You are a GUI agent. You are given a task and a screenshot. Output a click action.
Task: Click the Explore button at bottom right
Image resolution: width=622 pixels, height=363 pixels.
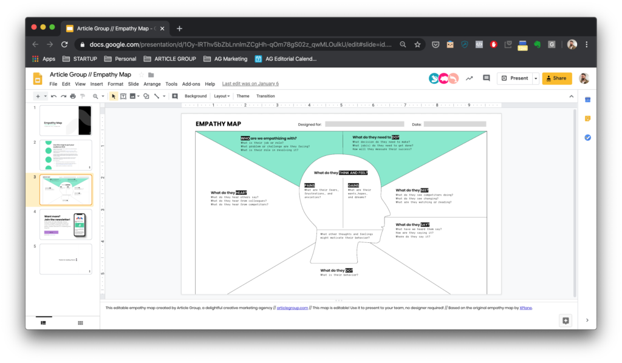click(566, 321)
